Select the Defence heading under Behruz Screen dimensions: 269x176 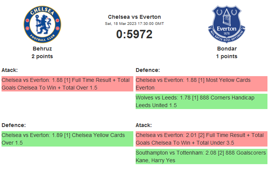(13, 125)
